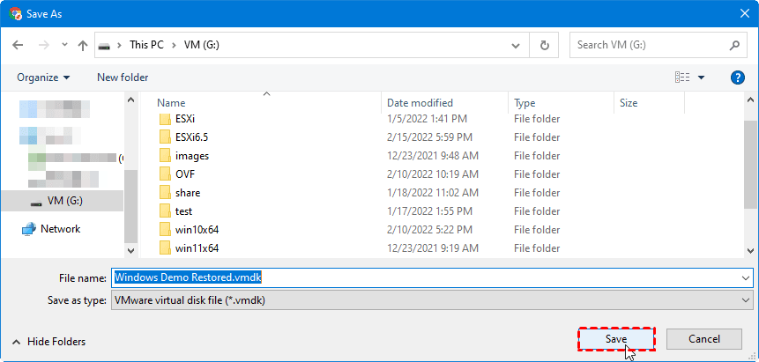The image size is (759, 362).
Task: Expand the view options arrow
Action: pyautogui.click(x=702, y=78)
